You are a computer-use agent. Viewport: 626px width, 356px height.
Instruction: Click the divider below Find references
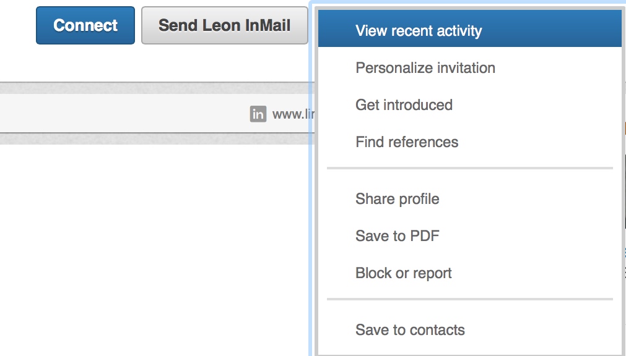point(469,168)
